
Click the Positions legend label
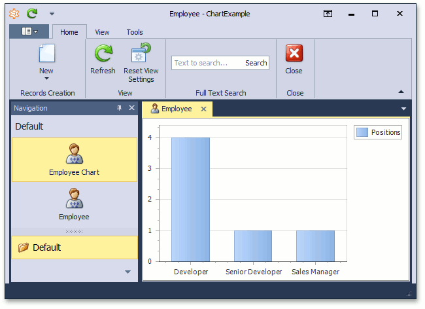point(386,132)
